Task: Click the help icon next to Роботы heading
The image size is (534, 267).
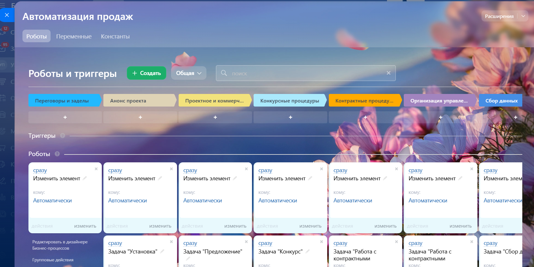Action: [57, 154]
